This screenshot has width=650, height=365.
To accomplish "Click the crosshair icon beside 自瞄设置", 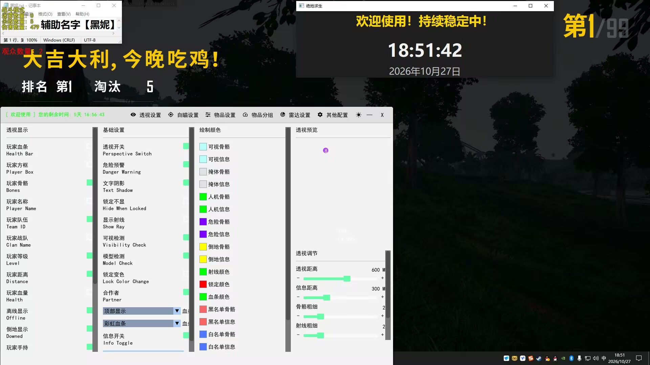I will click(171, 115).
